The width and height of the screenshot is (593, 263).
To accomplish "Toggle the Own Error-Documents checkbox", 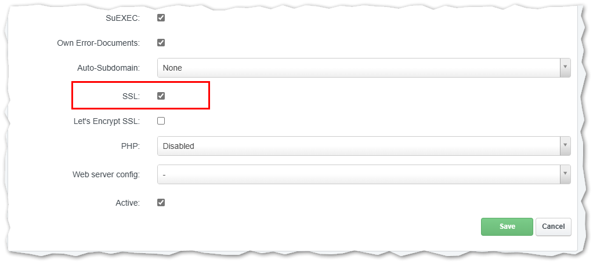I will 161,43.
